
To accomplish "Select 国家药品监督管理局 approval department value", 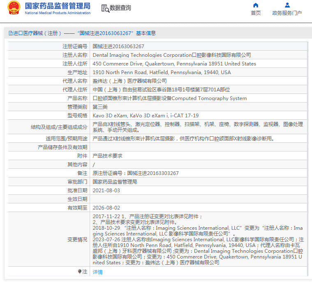I will (115, 182).
